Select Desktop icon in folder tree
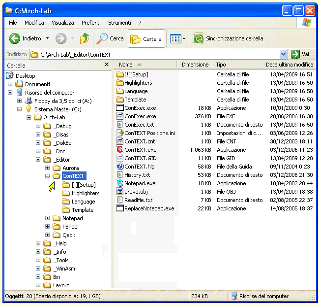This screenshot has width=319, height=305. [9, 75]
